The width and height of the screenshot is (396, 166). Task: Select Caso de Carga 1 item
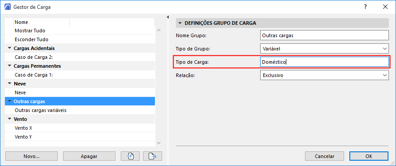(x=80, y=75)
